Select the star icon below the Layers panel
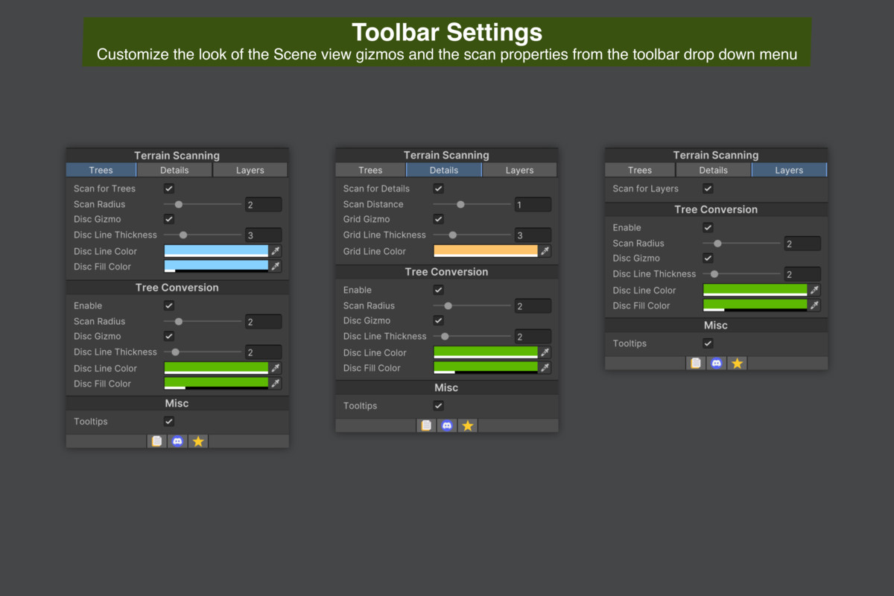The width and height of the screenshot is (894, 596). (737, 363)
